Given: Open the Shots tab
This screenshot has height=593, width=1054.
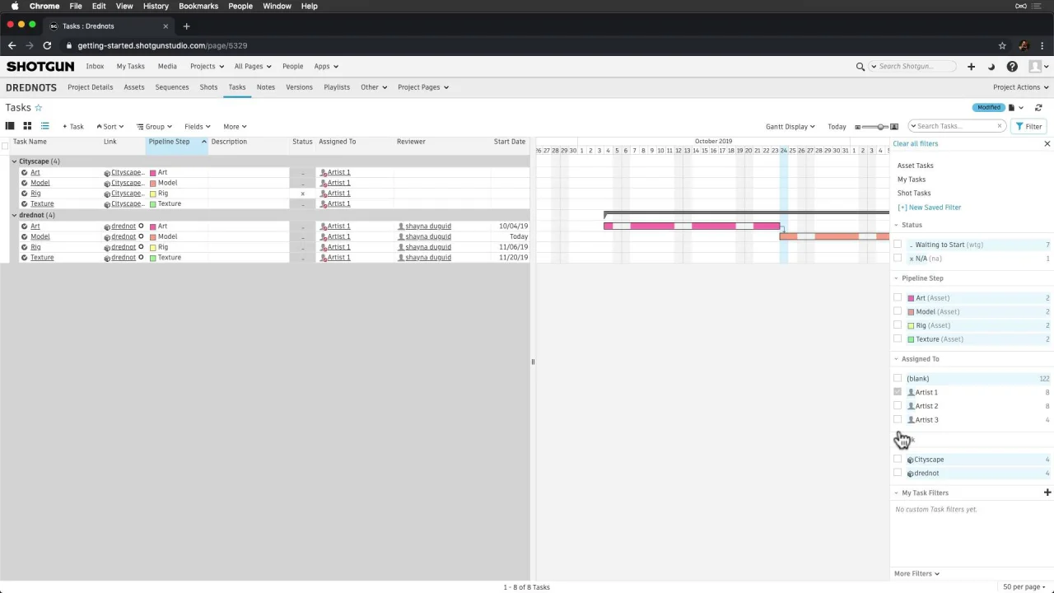Looking at the screenshot, I should (208, 87).
